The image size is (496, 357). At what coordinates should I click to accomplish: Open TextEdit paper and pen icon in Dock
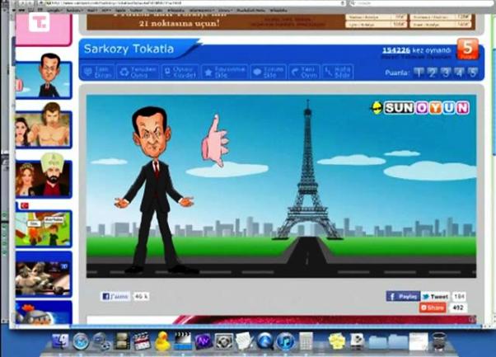point(244,341)
